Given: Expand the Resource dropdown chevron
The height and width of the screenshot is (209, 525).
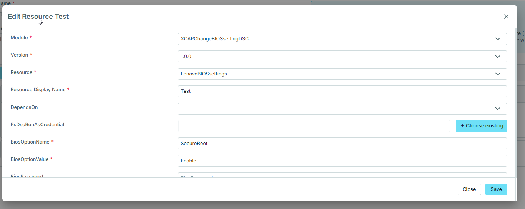Looking at the screenshot, I should coord(498,74).
